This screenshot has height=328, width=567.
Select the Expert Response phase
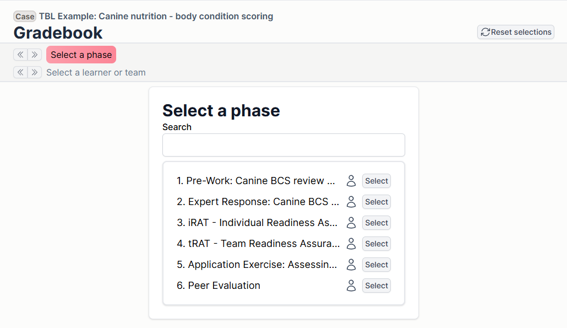[x=377, y=202]
